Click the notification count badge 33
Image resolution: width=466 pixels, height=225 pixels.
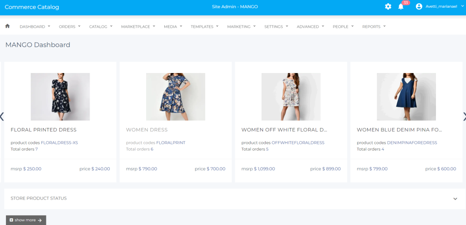[405, 3]
